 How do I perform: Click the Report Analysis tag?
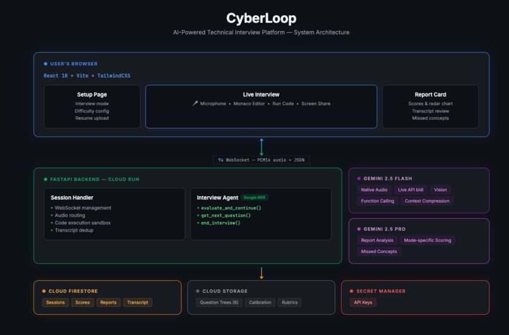377,240
